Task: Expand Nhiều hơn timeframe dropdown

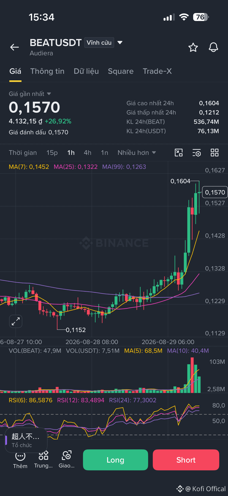Action: coord(137,153)
